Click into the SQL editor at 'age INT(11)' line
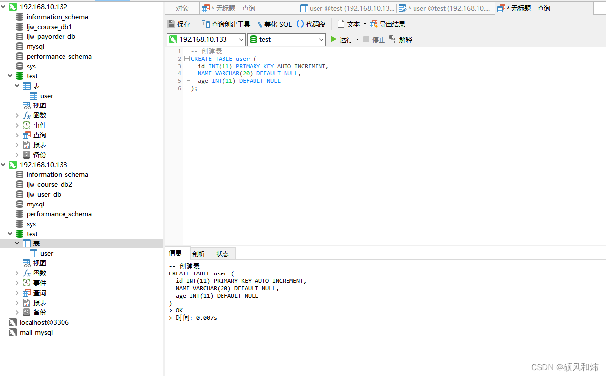This screenshot has height=376, width=606. pyautogui.click(x=239, y=81)
